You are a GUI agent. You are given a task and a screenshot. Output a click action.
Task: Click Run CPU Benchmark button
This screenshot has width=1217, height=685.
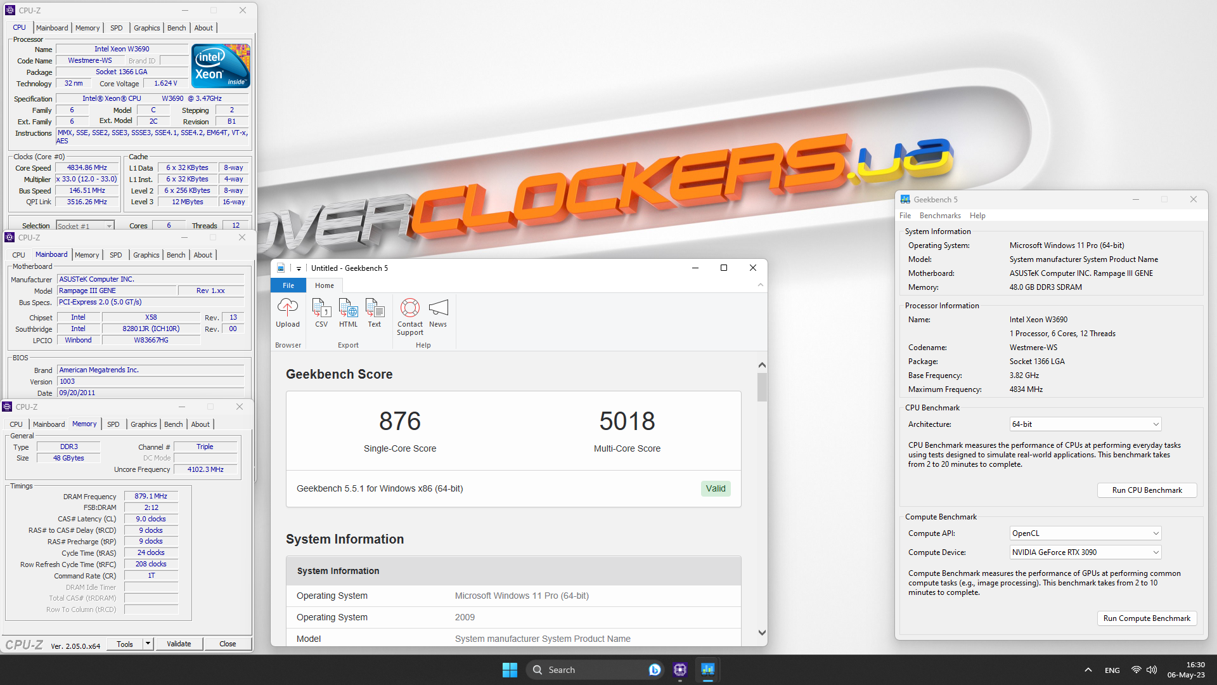click(x=1147, y=490)
